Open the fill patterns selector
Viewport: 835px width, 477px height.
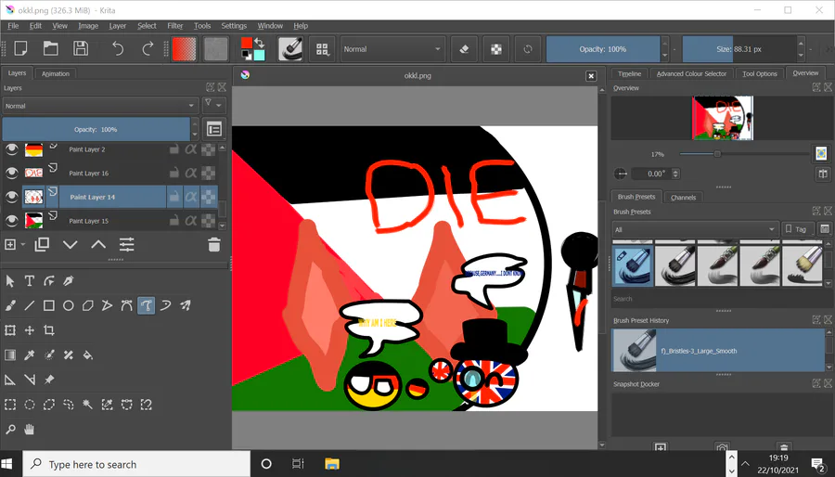point(215,49)
